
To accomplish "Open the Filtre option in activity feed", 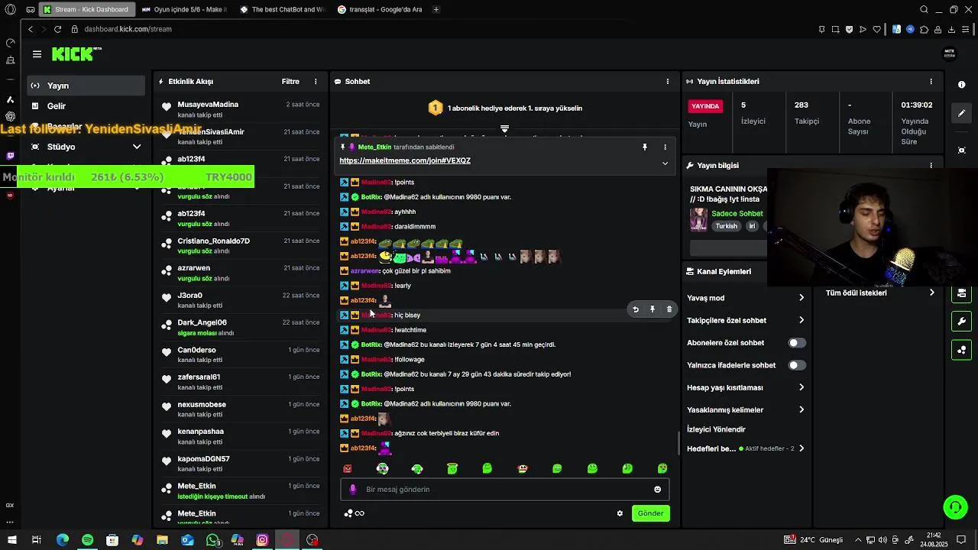I will point(290,82).
